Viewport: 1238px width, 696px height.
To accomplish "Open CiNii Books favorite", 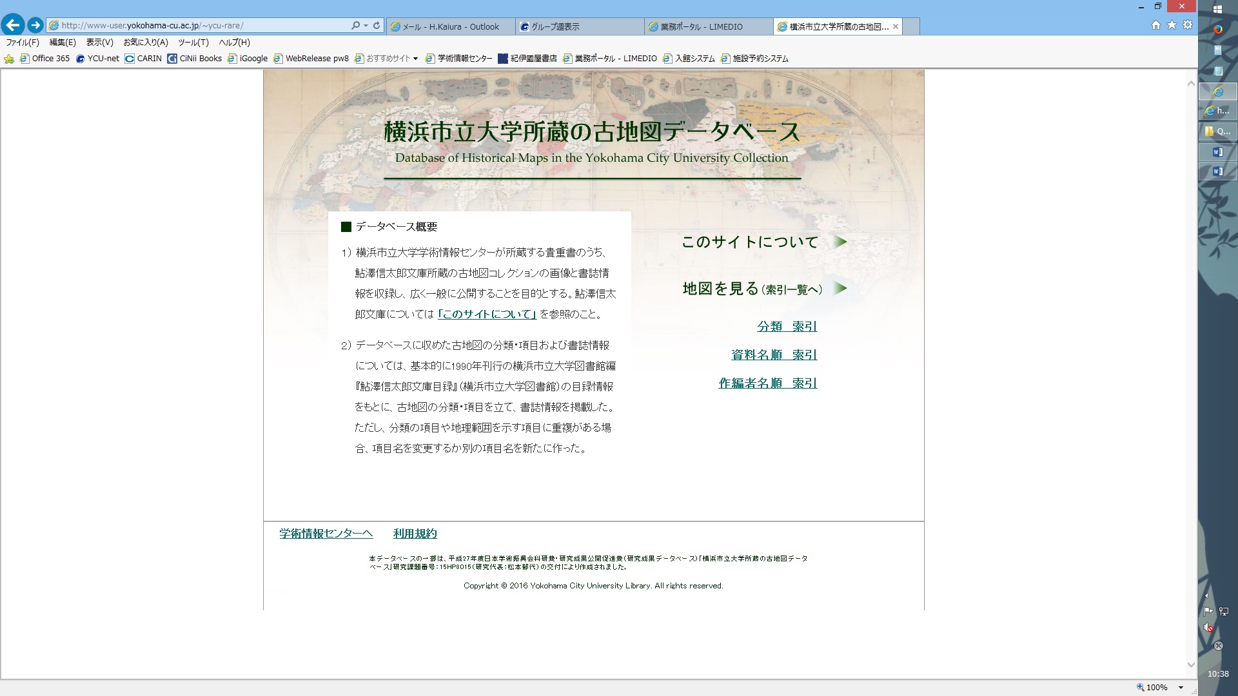I will click(x=195, y=58).
